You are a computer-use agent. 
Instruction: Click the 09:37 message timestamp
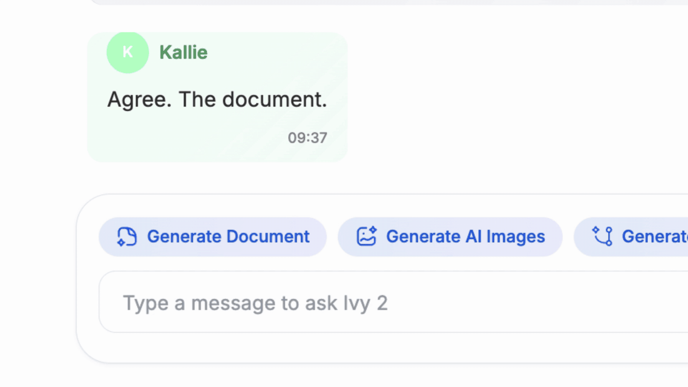tap(307, 138)
